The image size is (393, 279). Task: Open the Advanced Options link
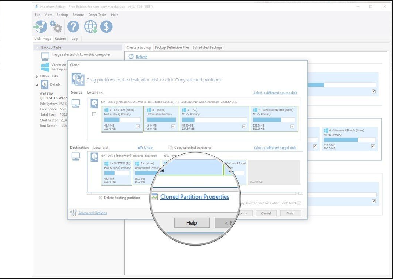pos(93,213)
